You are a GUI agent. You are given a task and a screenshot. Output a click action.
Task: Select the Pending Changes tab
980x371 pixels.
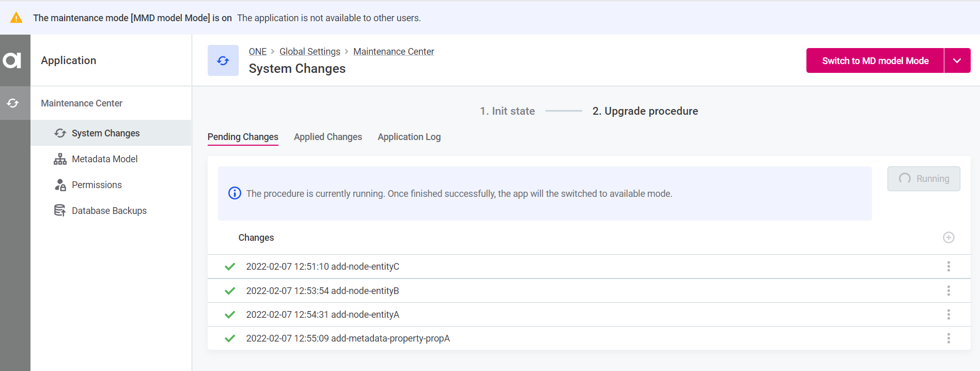click(243, 137)
